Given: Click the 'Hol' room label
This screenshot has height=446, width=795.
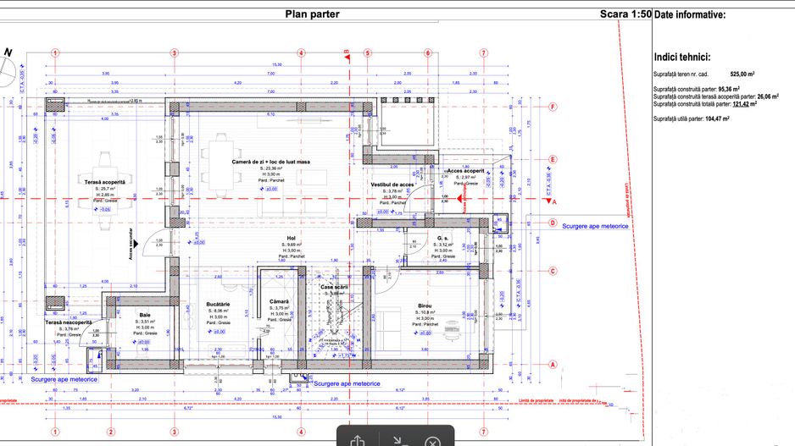Looking at the screenshot, I should point(291,238).
